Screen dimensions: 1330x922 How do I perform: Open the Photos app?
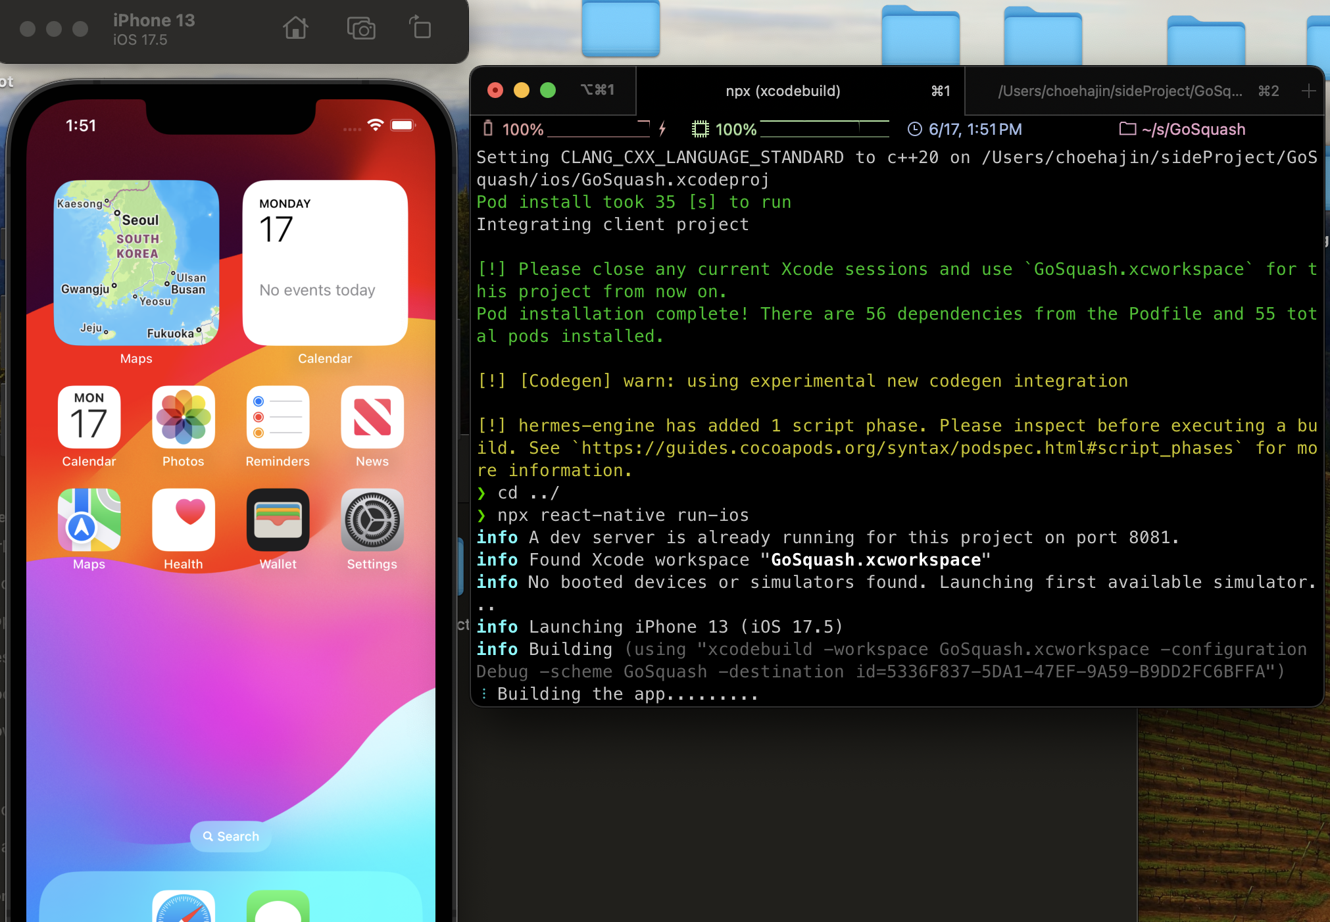(x=184, y=417)
